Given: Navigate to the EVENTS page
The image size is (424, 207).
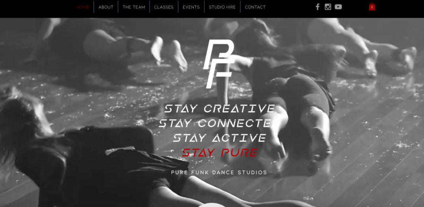Looking at the screenshot, I should point(191,7).
